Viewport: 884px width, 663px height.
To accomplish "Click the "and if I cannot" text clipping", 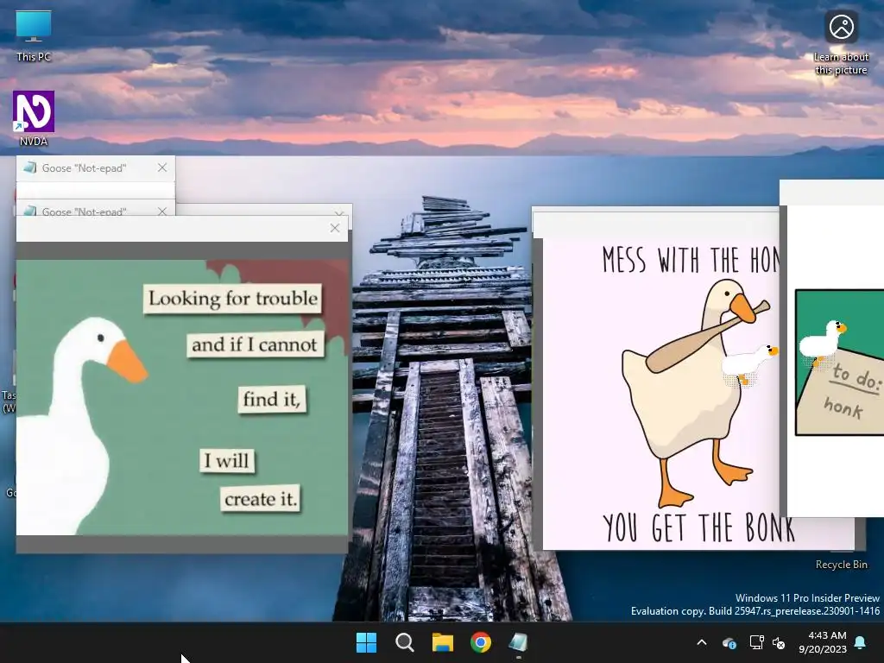I will pos(256,344).
